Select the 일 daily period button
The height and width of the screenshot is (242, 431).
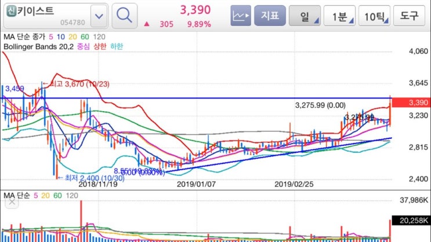(x=305, y=16)
